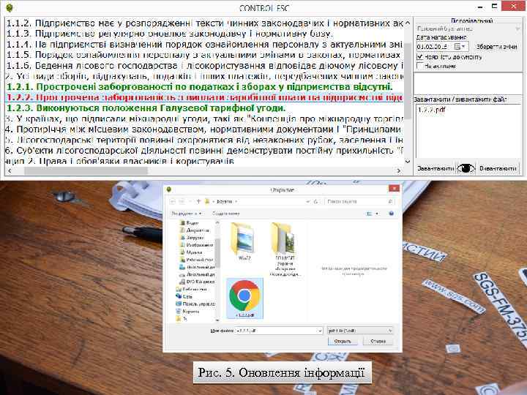Click the help icon in file dialog

(391, 214)
